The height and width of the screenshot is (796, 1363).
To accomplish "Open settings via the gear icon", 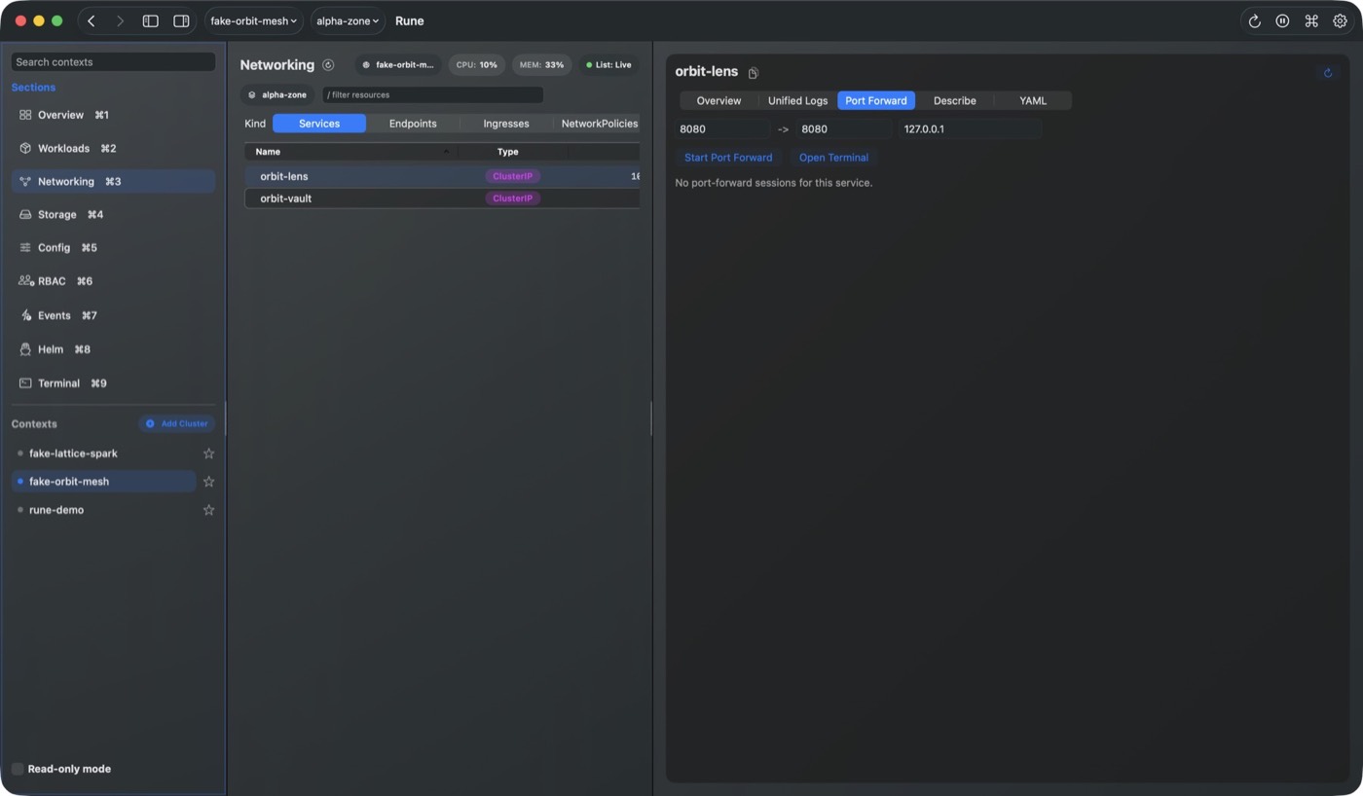I will (x=1340, y=21).
